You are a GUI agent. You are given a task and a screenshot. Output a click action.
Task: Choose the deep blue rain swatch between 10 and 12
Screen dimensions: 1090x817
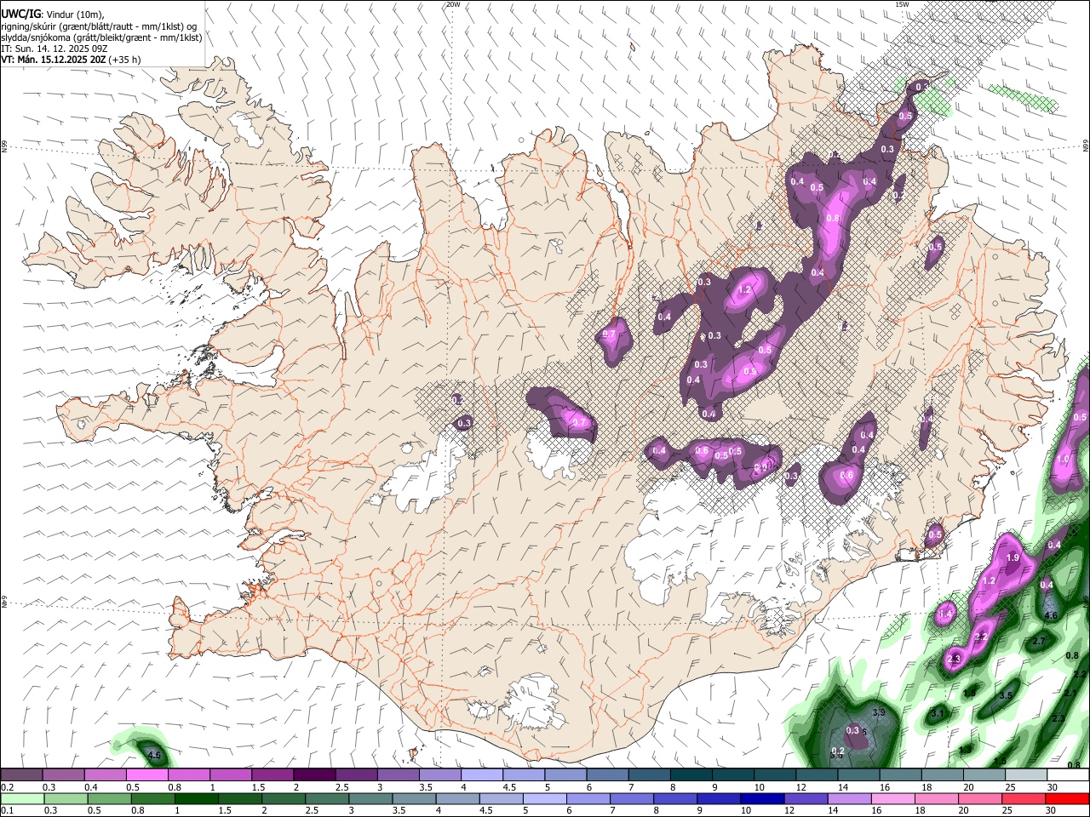tap(763, 799)
